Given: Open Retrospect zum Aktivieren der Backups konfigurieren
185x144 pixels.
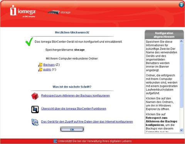Looking at the screenshot, I should click(76, 96).
